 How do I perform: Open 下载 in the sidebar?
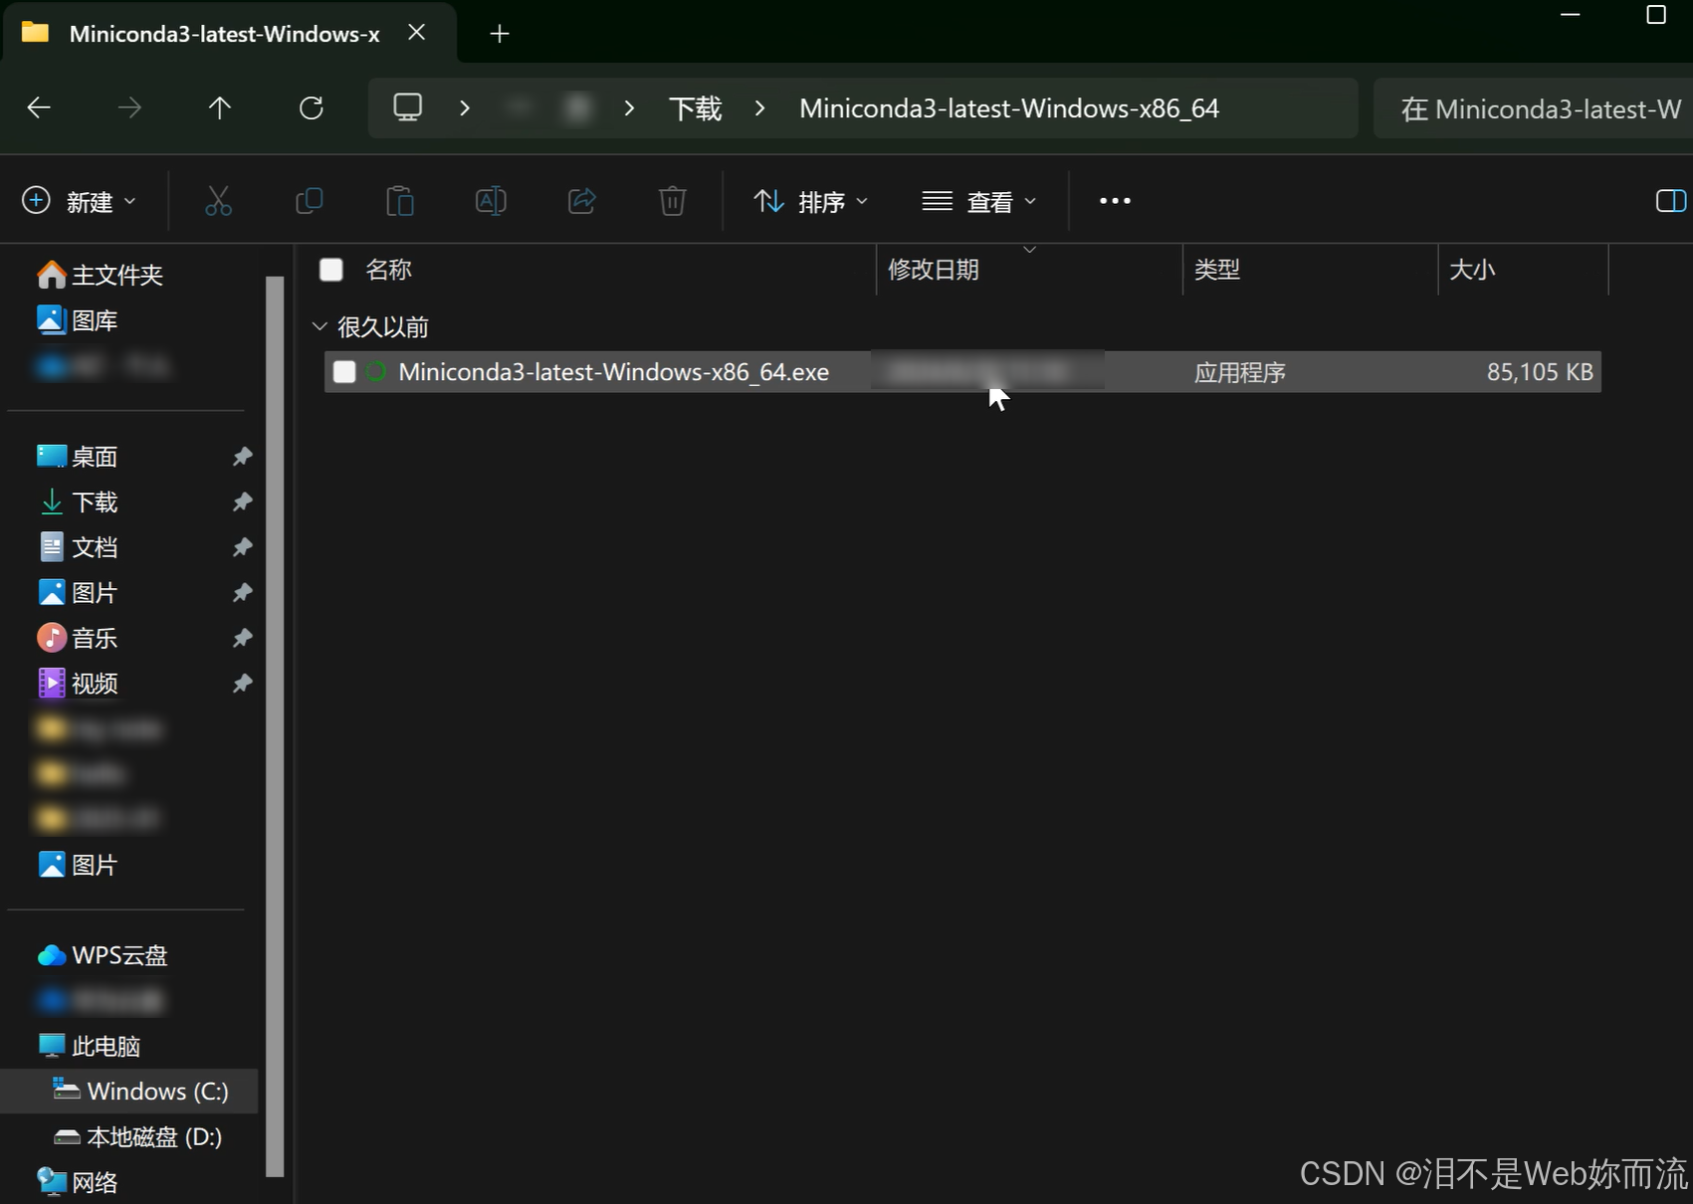(x=78, y=502)
